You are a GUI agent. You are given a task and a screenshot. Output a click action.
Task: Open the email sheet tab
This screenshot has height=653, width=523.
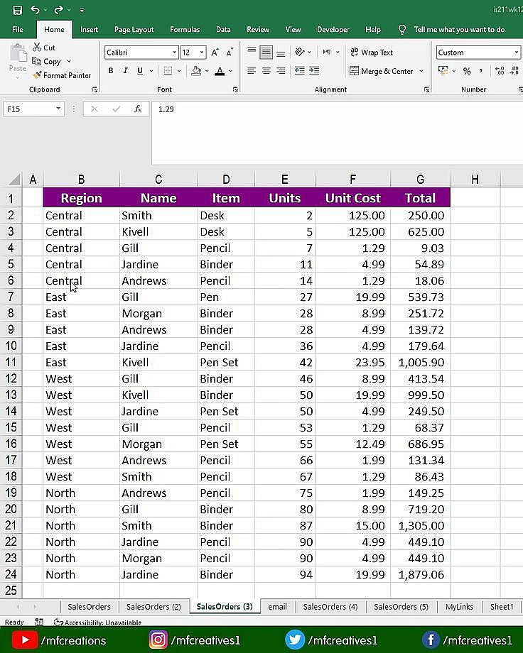pyautogui.click(x=277, y=606)
